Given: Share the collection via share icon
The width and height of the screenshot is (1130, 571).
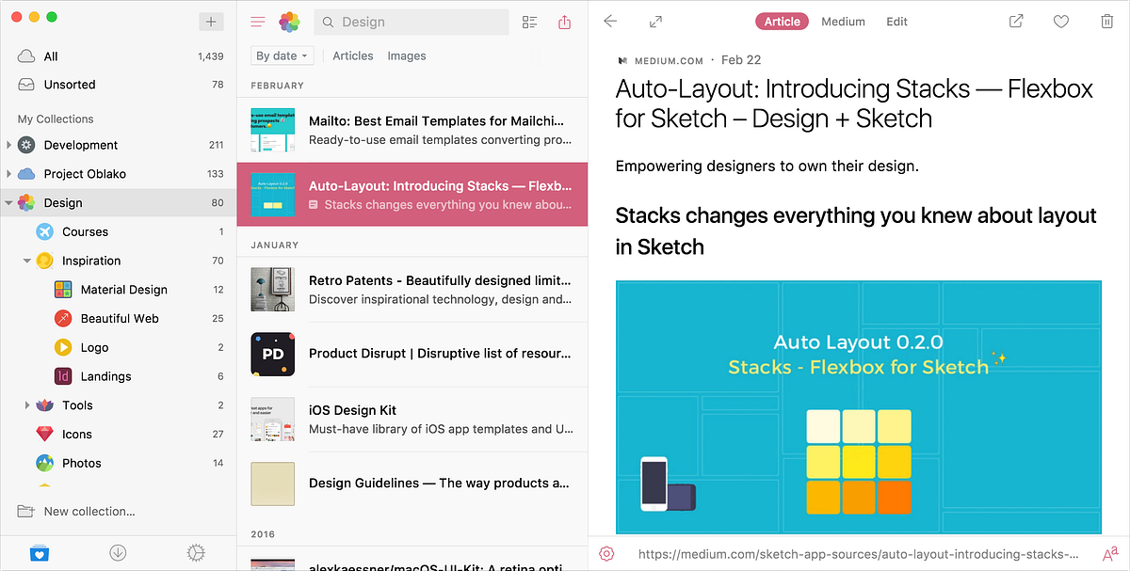Looking at the screenshot, I should pyautogui.click(x=565, y=22).
